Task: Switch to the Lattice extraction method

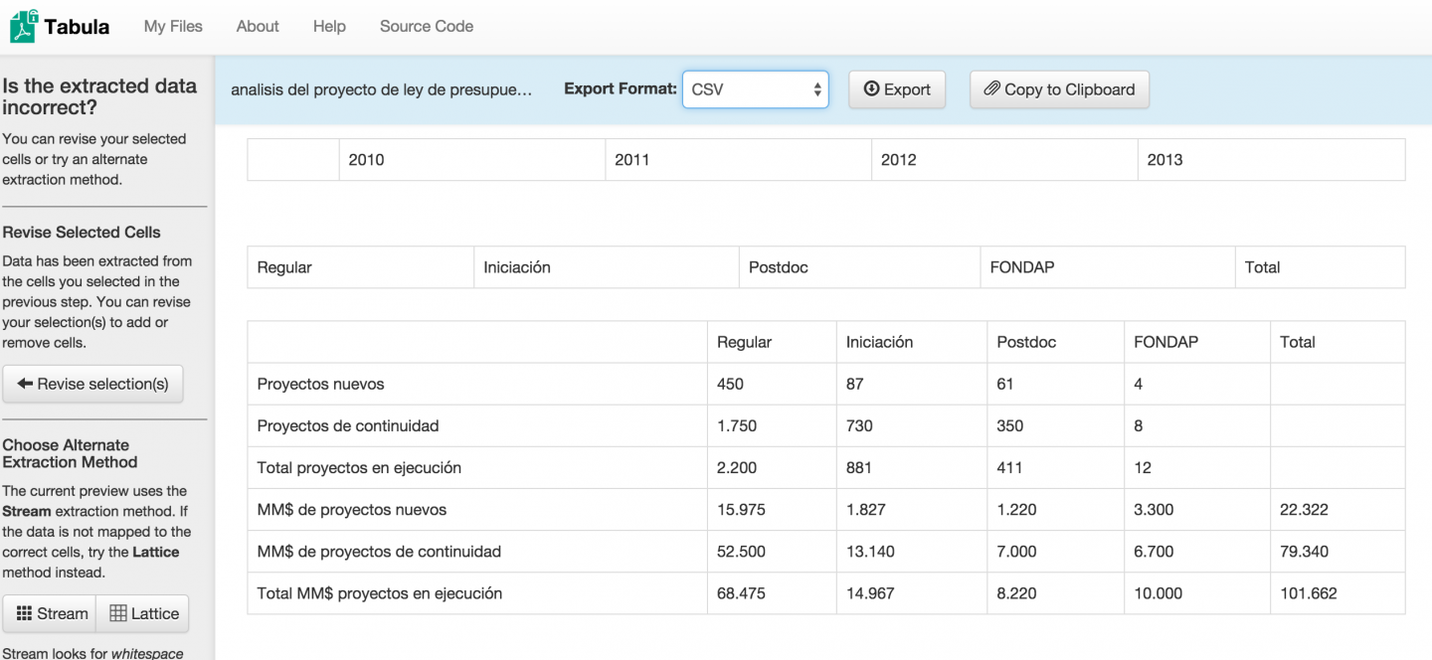Action: click(x=142, y=613)
